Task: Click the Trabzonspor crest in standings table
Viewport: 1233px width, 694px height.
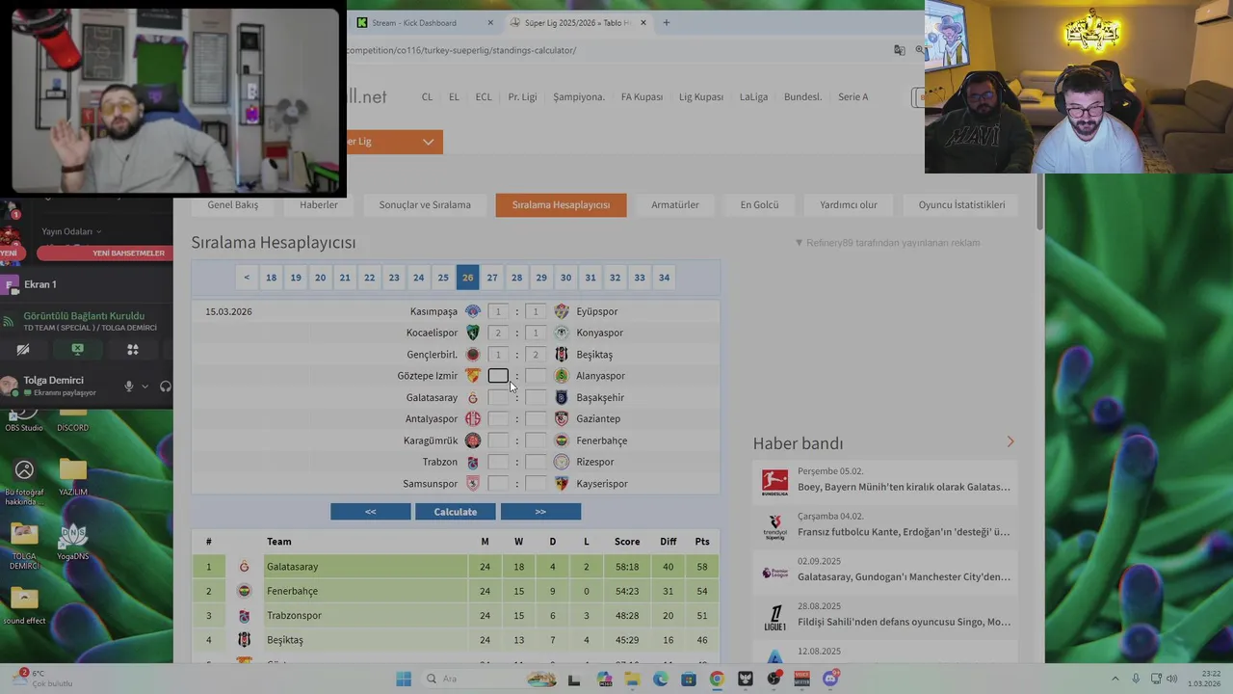Action: (x=244, y=615)
